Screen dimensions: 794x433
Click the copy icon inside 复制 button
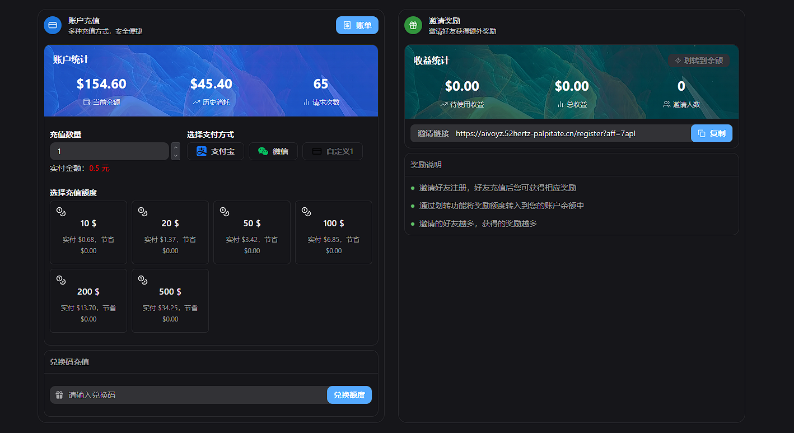coord(702,133)
